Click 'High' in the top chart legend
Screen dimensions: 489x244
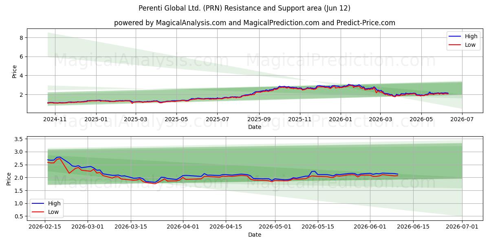471,36
